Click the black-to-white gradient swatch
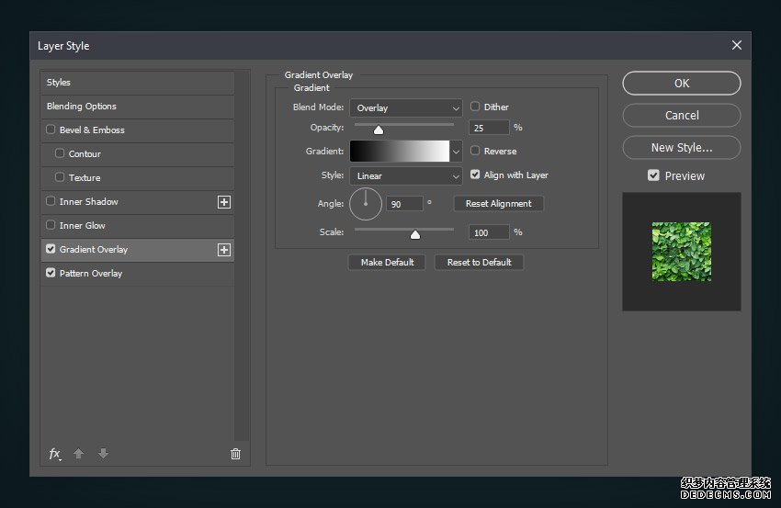781x508 pixels. coord(400,152)
